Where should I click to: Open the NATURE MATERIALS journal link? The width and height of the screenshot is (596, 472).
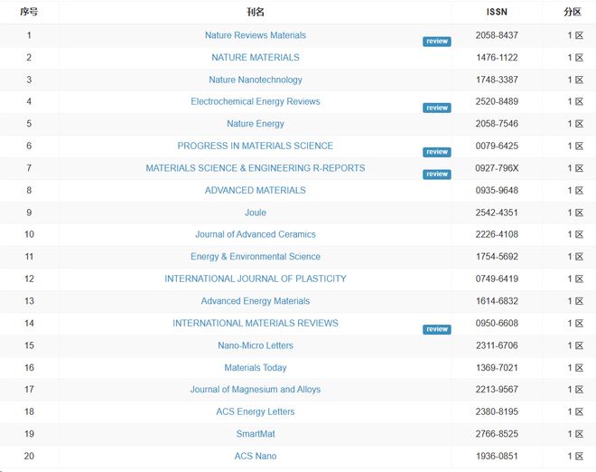pos(255,58)
